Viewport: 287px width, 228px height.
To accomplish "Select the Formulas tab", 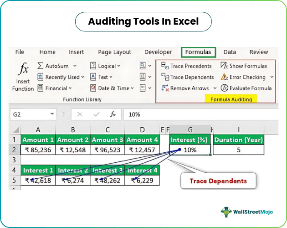I will click(199, 52).
